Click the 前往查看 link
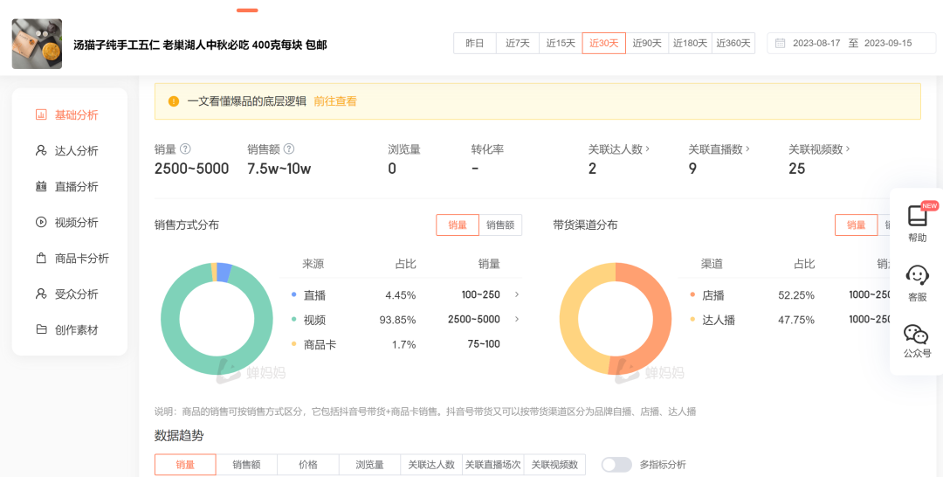The image size is (943, 477). 335,101
